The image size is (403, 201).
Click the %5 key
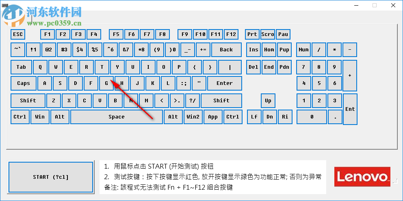point(95,50)
